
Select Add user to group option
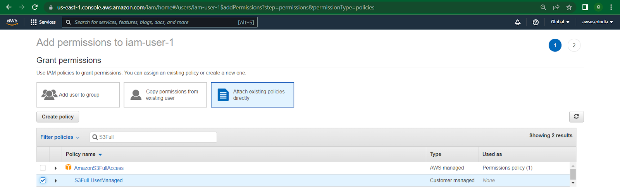coord(78,95)
